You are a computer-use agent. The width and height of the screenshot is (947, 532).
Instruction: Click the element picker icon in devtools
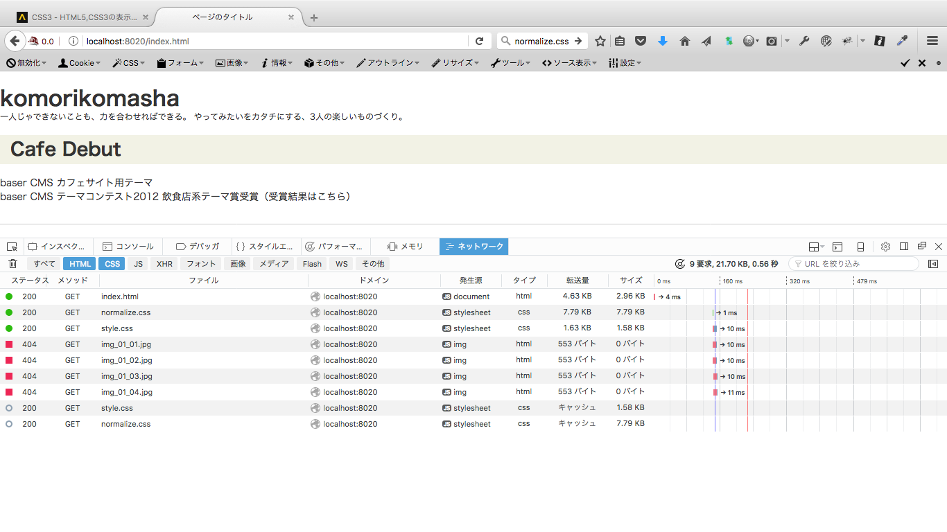pyautogui.click(x=12, y=247)
